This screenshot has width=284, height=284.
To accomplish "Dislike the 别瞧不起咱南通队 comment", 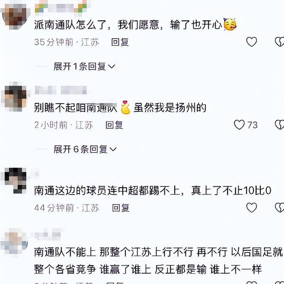I will 279,125.
